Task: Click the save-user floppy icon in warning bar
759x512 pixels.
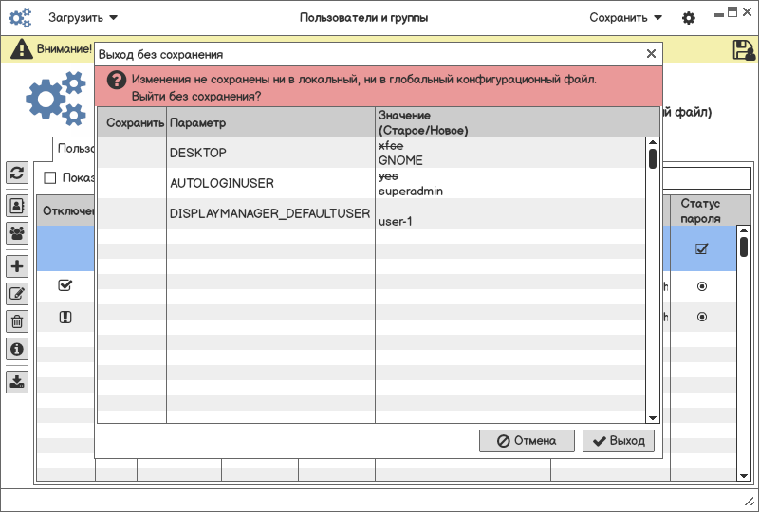Action: (x=742, y=49)
